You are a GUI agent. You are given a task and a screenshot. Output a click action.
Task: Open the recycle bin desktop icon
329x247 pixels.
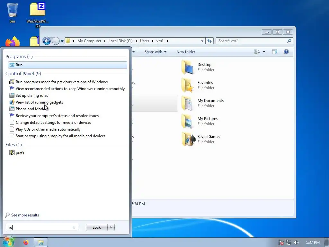pos(13,13)
